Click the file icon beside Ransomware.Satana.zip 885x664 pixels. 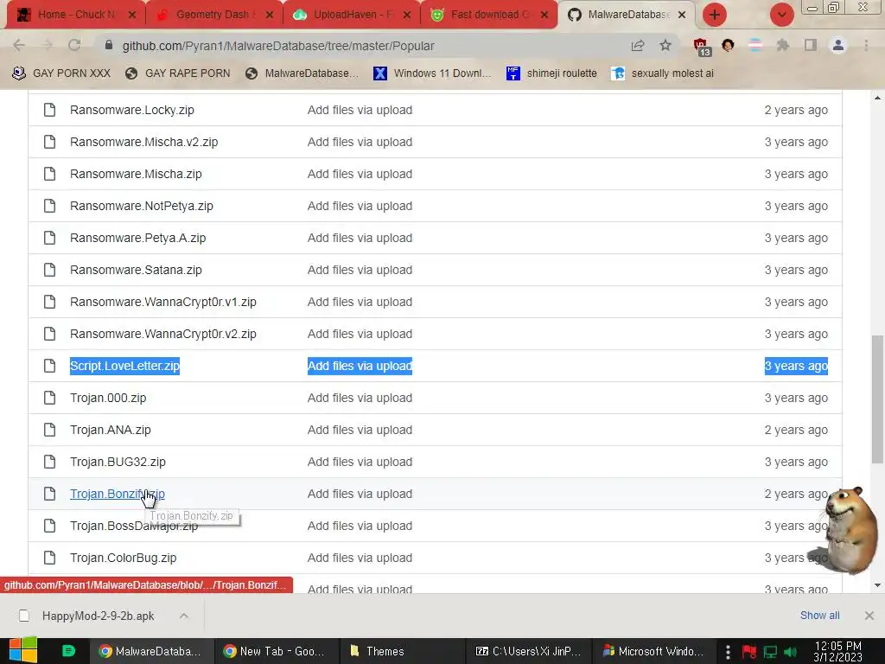(x=49, y=270)
